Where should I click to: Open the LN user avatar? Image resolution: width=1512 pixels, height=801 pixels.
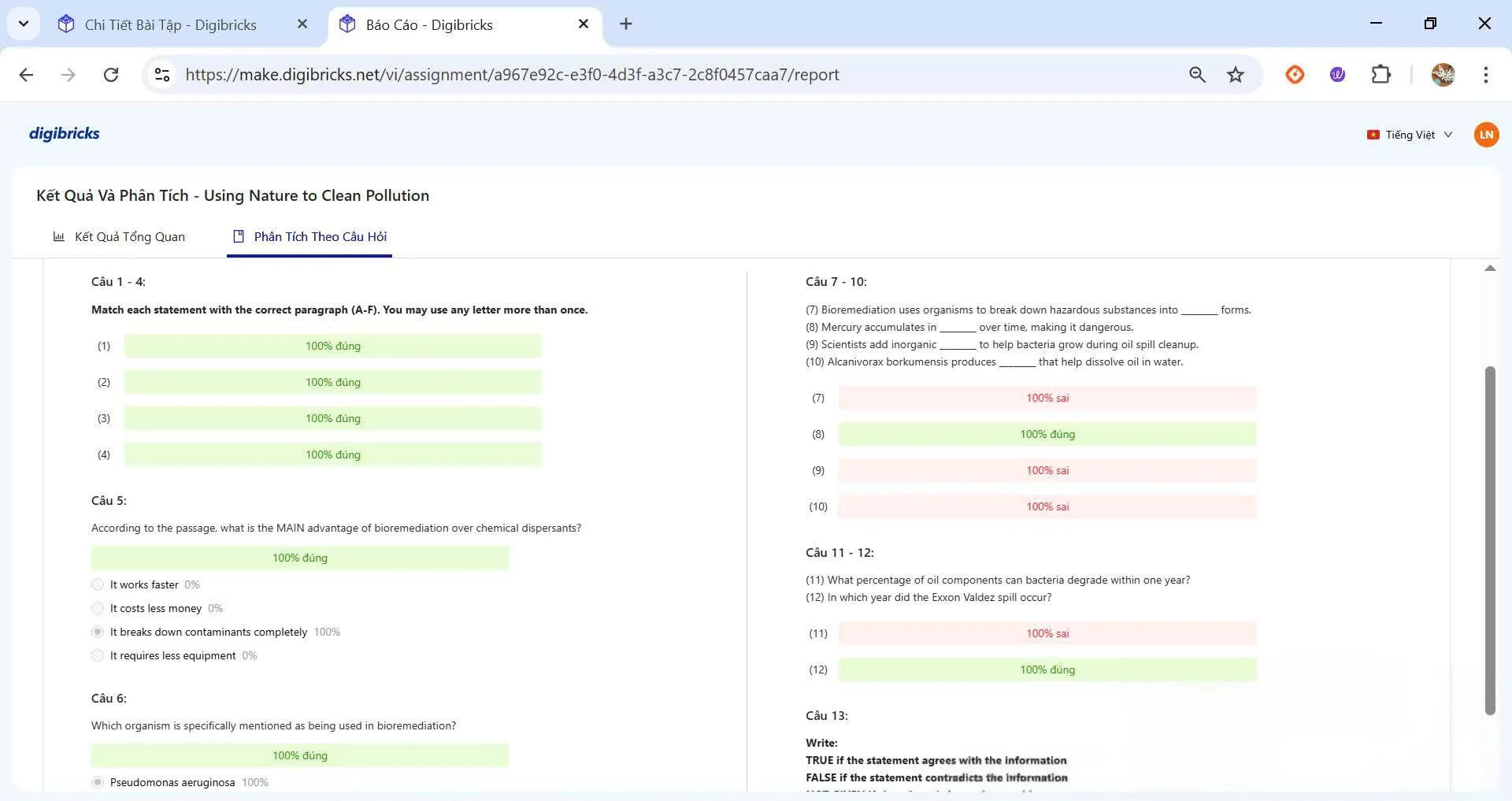click(1485, 135)
